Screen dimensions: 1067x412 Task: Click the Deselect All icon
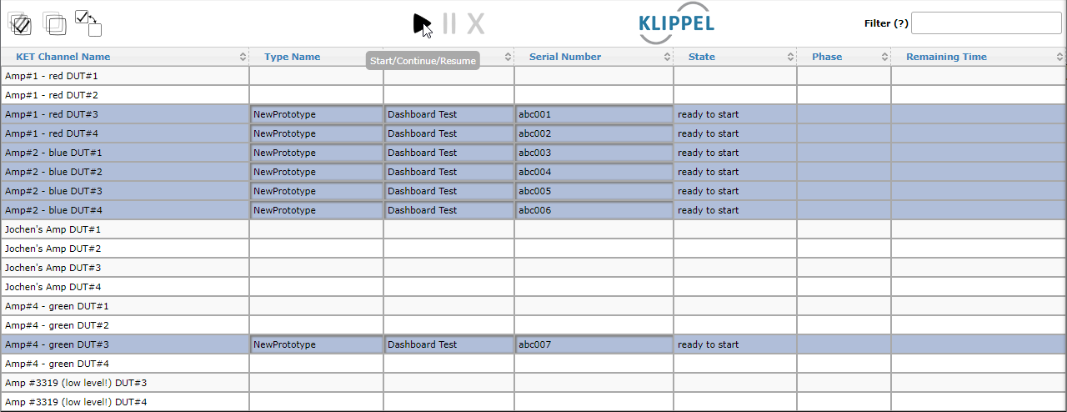[x=55, y=23]
